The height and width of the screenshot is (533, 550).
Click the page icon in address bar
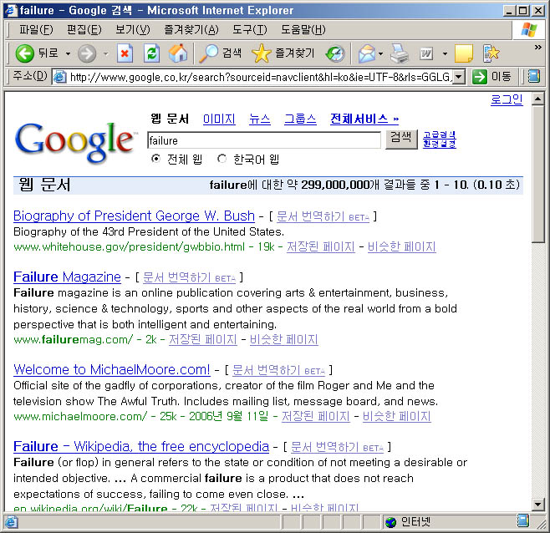point(59,77)
